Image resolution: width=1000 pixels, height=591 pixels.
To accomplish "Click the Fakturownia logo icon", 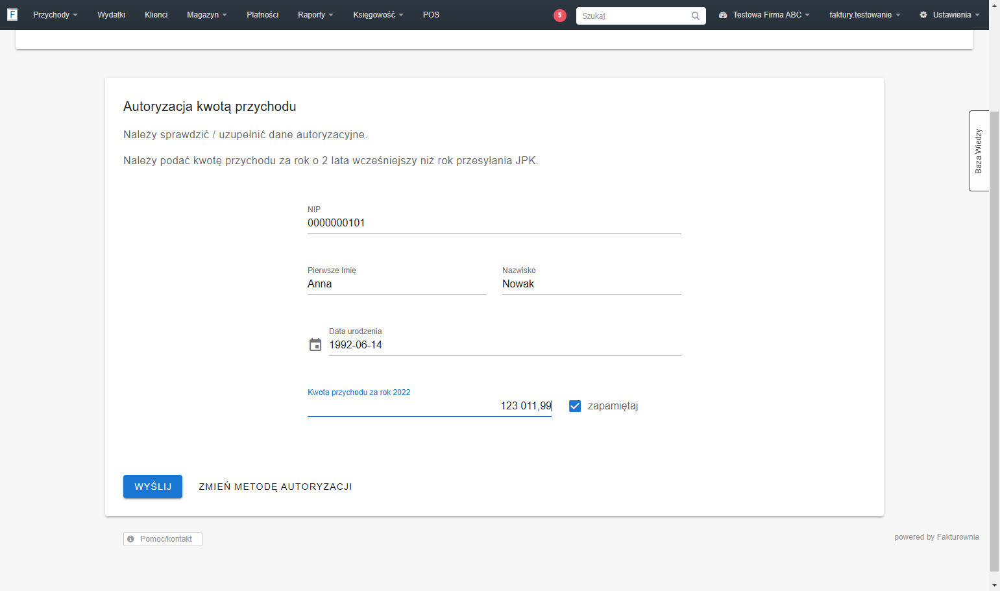I will coord(12,14).
